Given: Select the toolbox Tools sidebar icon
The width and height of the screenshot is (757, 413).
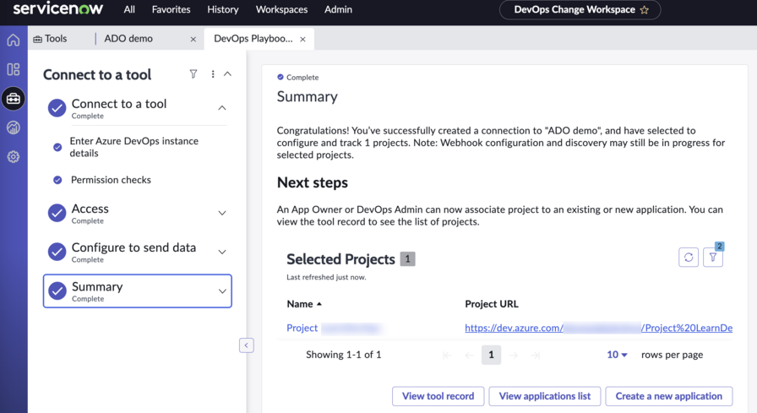Looking at the screenshot, I should point(14,99).
